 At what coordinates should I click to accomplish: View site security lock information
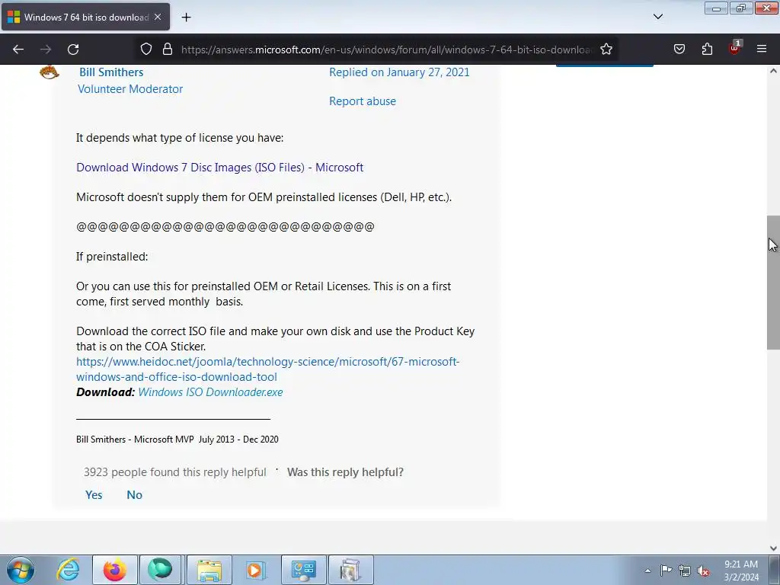[168, 50]
